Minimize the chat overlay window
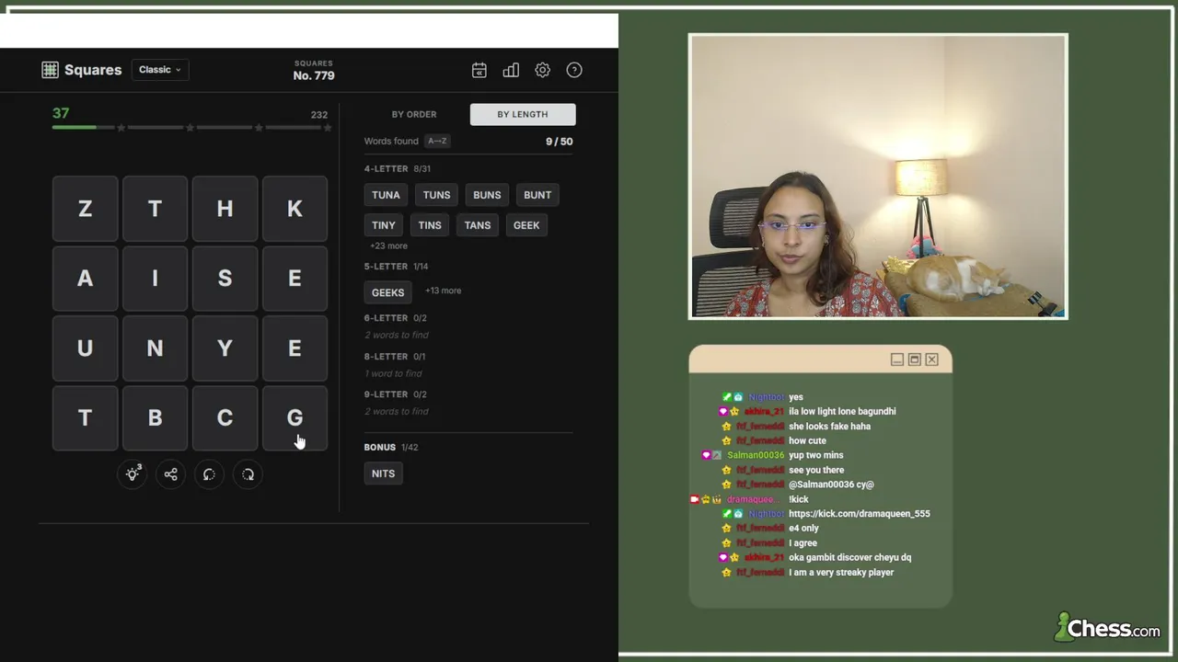Image resolution: width=1178 pixels, height=662 pixels. coord(897,360)
